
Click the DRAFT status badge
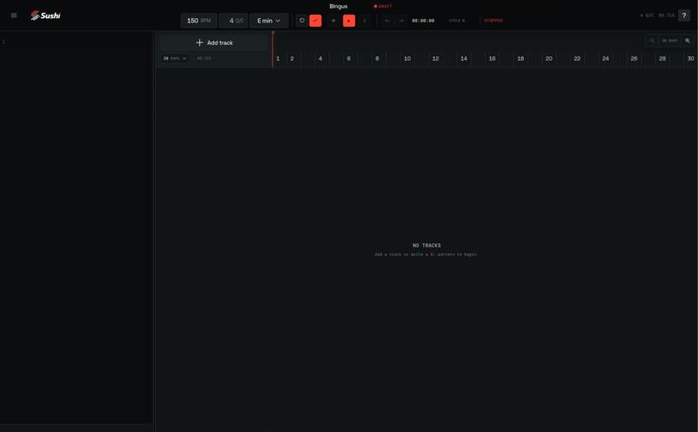(x=383, y=6)
